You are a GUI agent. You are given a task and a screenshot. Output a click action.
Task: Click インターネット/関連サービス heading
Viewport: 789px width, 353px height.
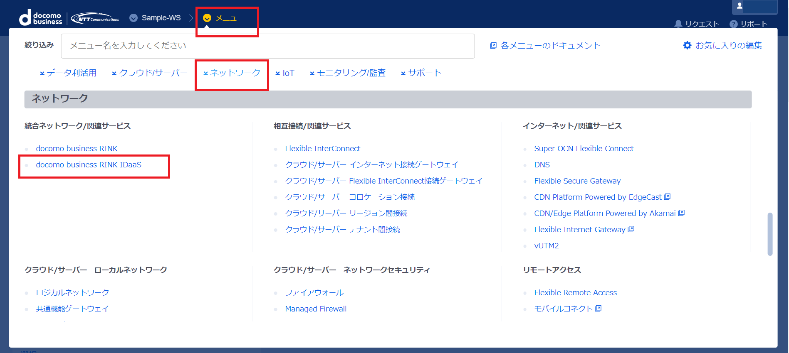click(572, 126)
